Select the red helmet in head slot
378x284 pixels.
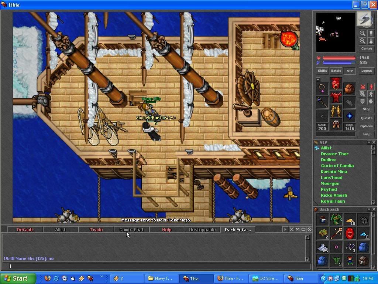[x=336, y=84]
